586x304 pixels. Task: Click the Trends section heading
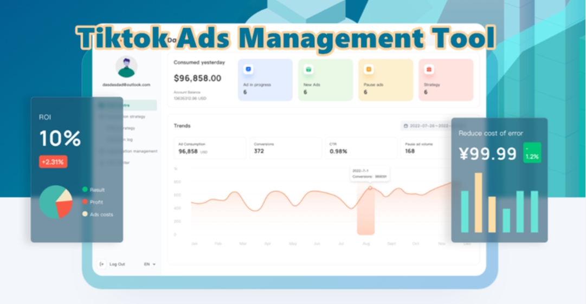click(x=182, y=126)
